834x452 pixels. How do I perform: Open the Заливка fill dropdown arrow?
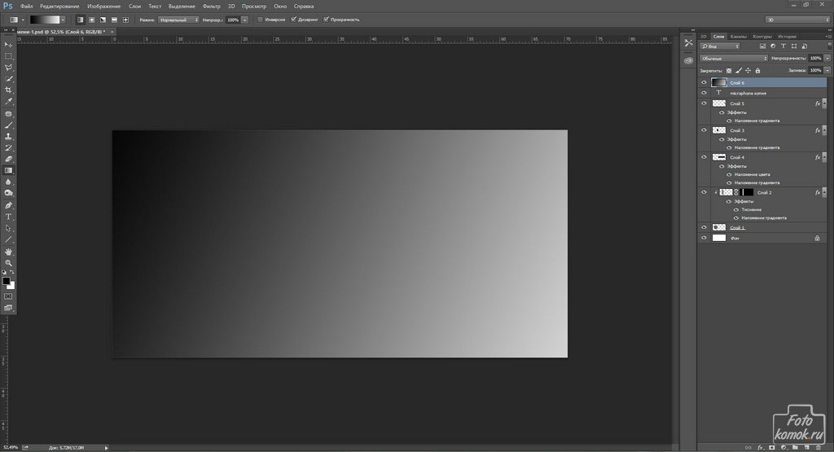coord(827,70)
